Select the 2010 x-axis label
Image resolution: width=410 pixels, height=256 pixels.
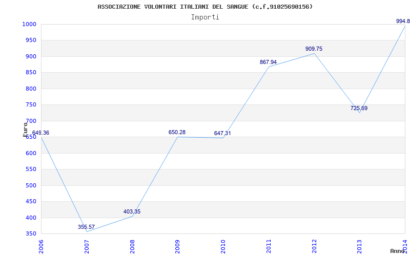223,246
